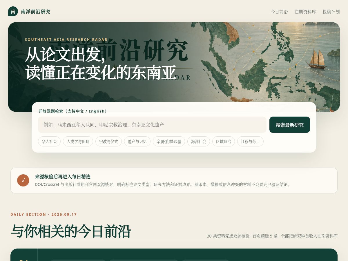Click the 30 条资料完成双源核验 summary text
This screenshot has height=261, width=348.
[272, 236]
